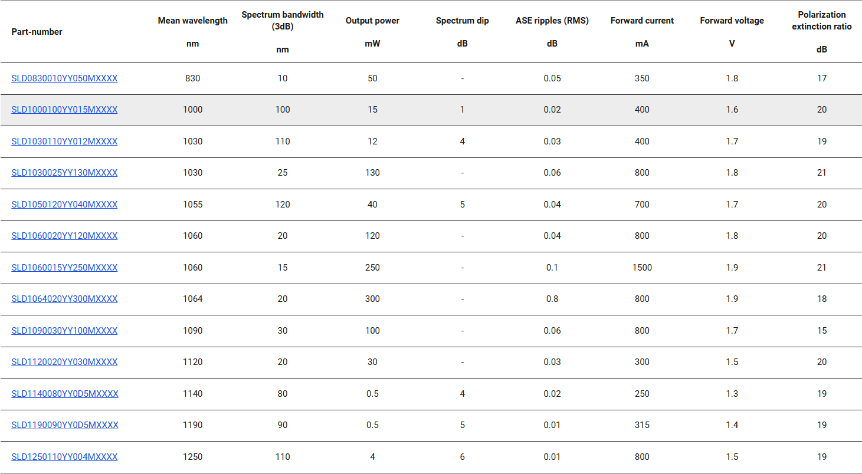Click the Mean wavelength column header

[193, 21]
